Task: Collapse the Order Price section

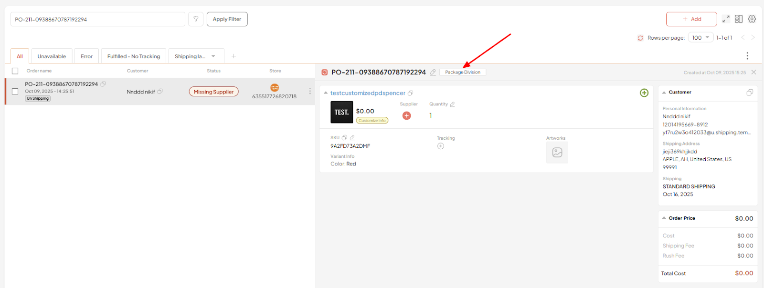Action: 664,218
